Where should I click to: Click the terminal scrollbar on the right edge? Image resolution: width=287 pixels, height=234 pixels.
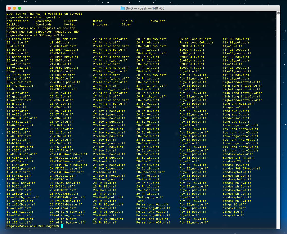tap(279, 120)
